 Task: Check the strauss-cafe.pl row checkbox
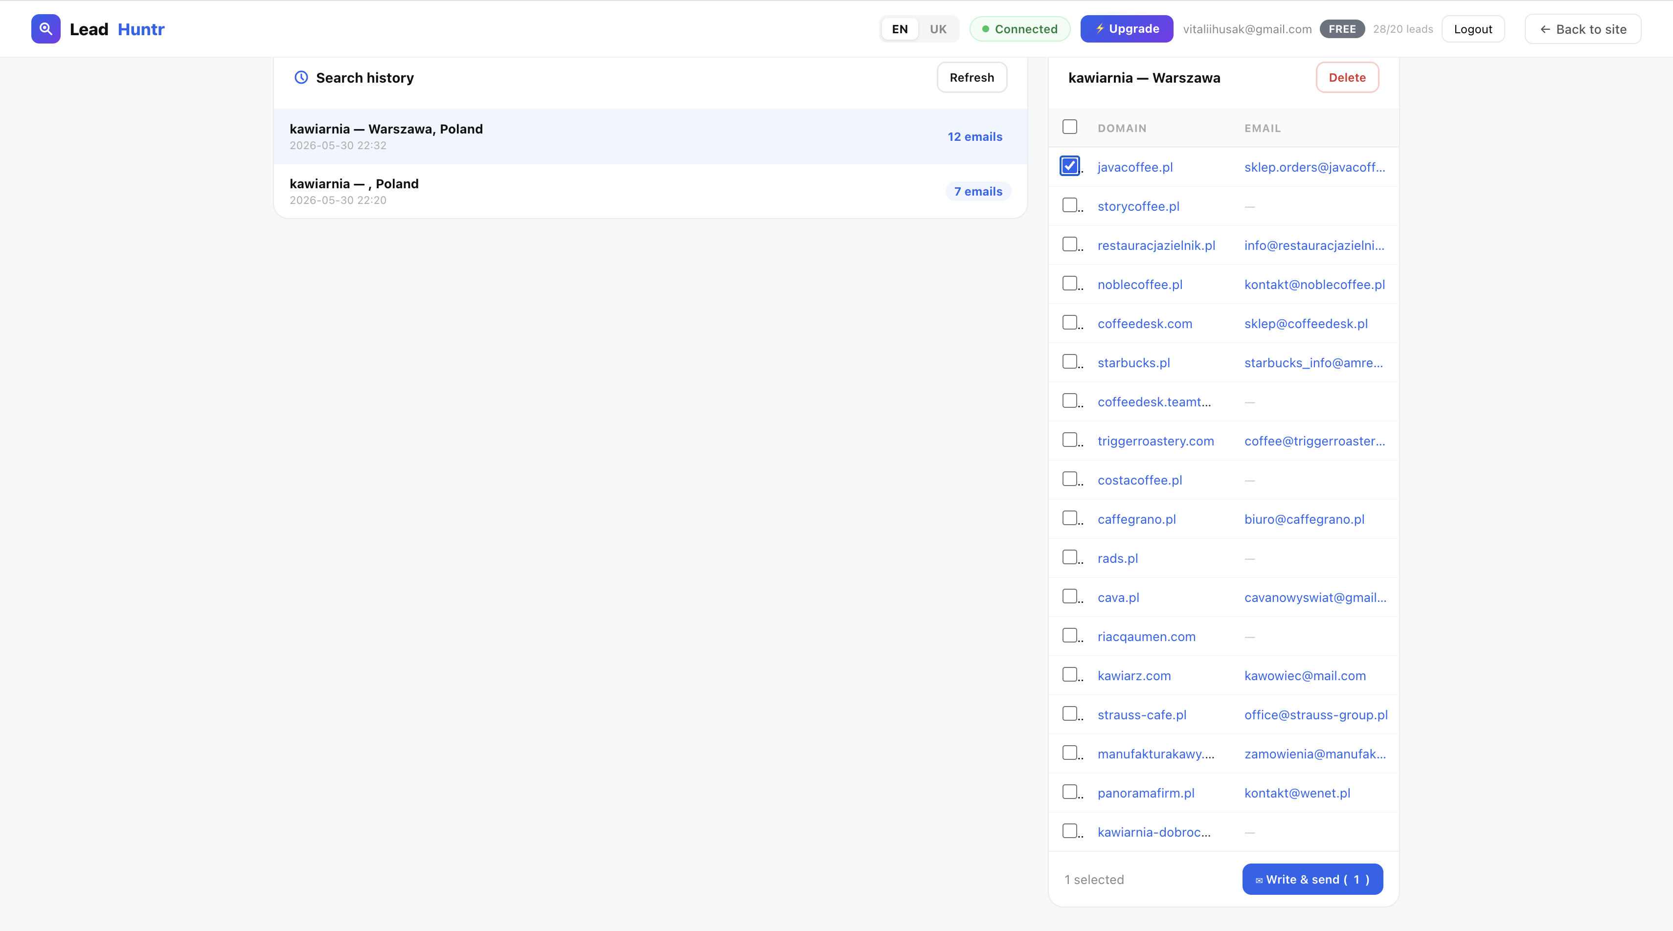coord(1070,713)
